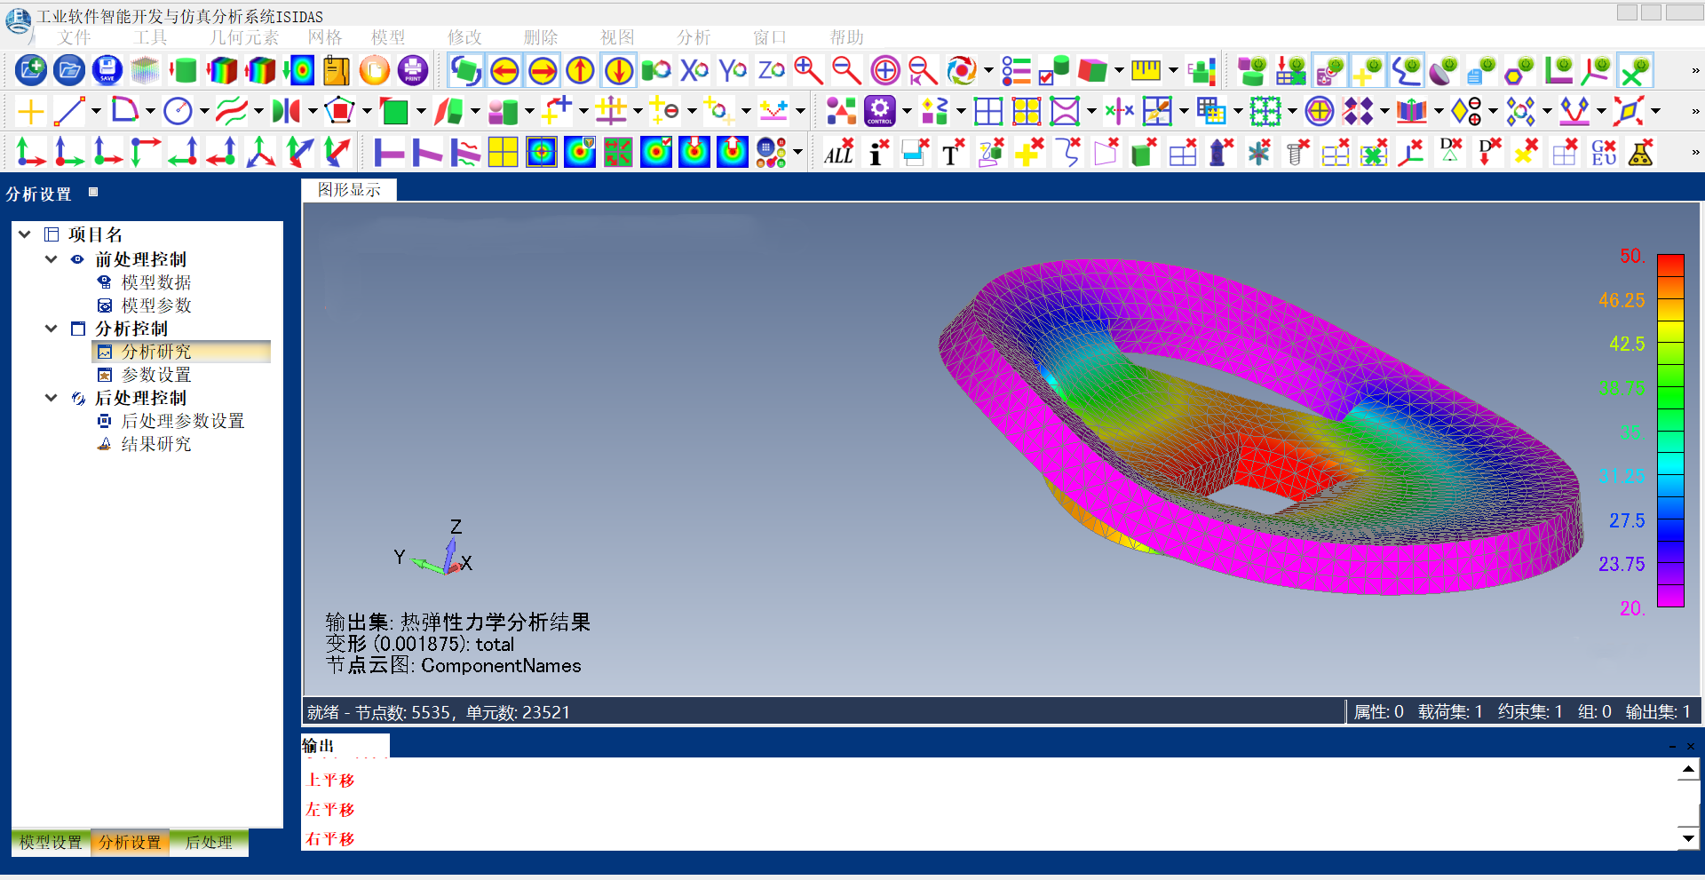Open the purple CONTROL gear icon
The width and height of the screenshot is (1705, 880).
[879, 111]
